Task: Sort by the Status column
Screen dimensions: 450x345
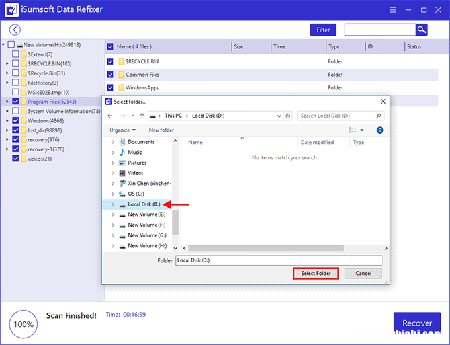Action: pos(414,46)
